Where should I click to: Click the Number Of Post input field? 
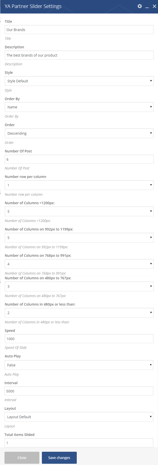click(x=79, y=159)
